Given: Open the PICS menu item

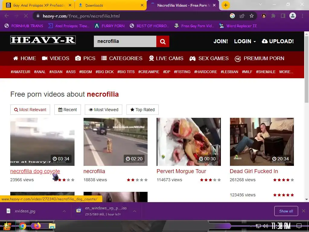Looking at the screenshot, I should pos(85,58).
